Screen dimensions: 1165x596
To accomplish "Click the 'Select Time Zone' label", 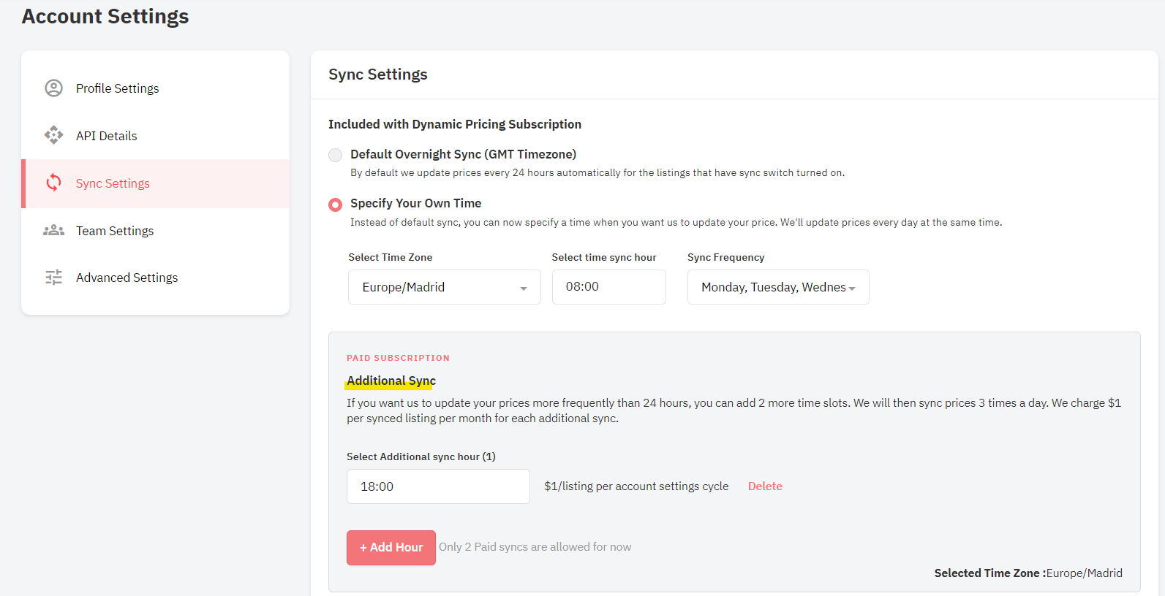I will point(391,257).
